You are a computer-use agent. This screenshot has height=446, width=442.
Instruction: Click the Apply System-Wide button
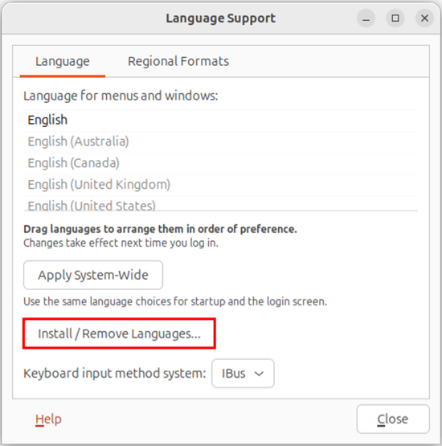pos(93,275)
